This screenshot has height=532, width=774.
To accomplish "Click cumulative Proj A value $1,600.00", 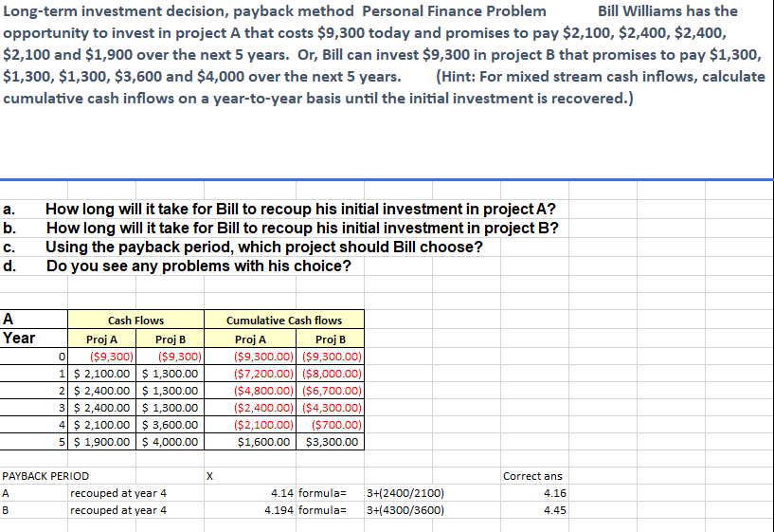I will (250, 442).
